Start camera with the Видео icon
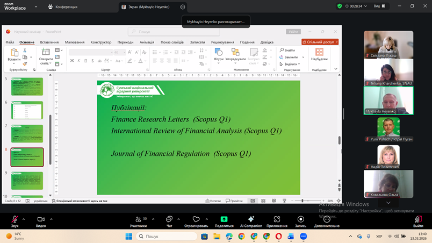The width and height of the screenshot is (432, 243). tap(41, 219)
